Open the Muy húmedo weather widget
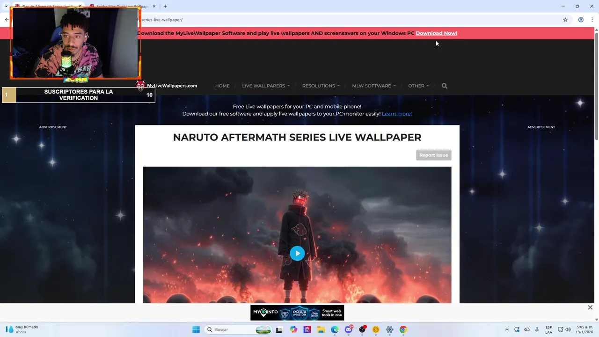Screen dimensions: 599x337 click(x=22, y=330)
